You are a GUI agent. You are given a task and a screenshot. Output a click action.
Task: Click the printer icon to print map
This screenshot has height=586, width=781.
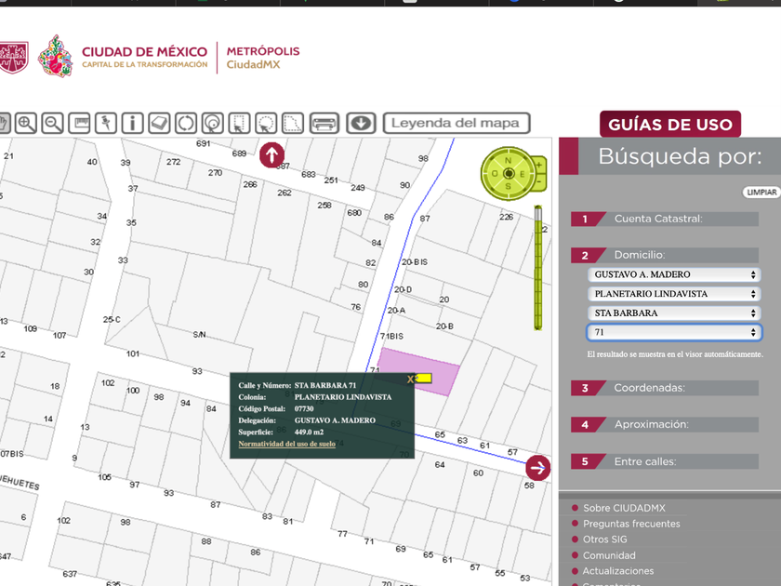pyautogui.click(x=324, y=123)
